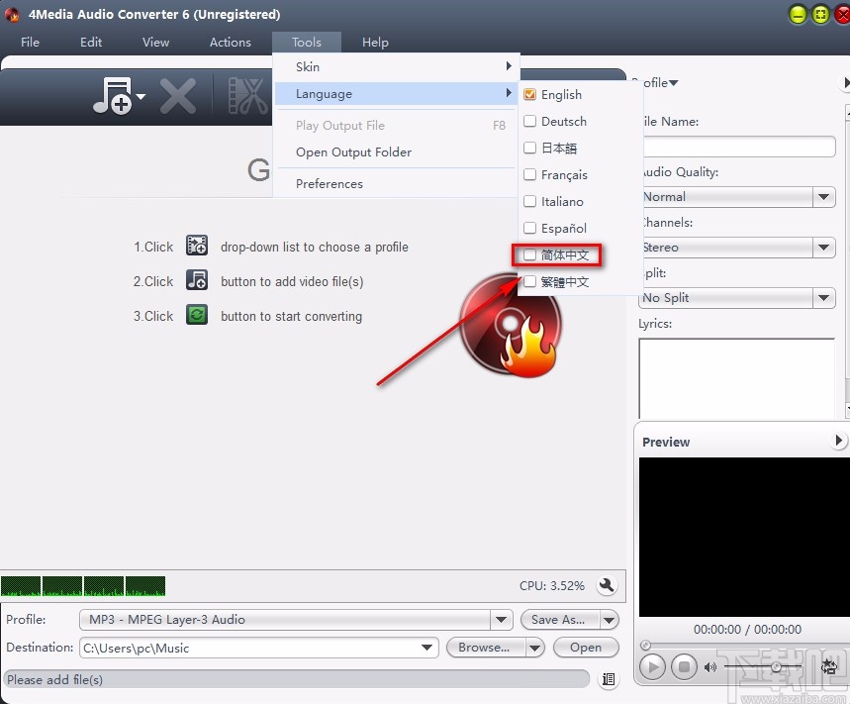The height and width of the screenshot is (704, 850).
Task: Open the MP3 profile dropdown
Action: point(502,620)
